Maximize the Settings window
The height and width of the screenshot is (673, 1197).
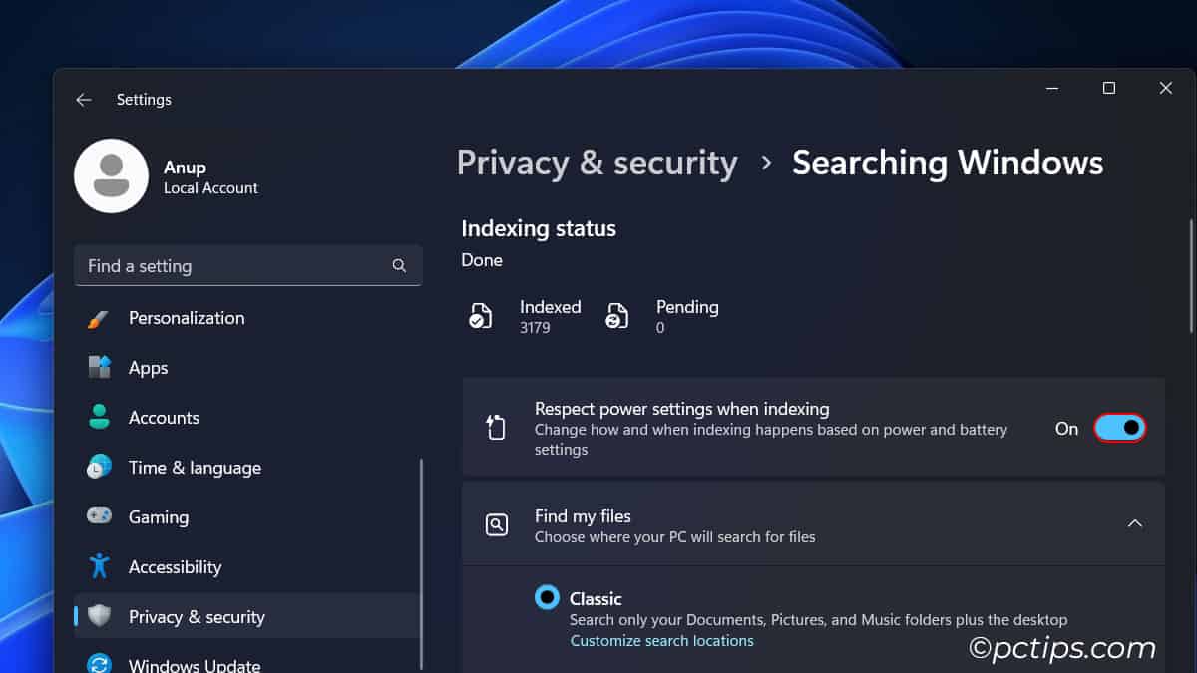(1108, 88)
